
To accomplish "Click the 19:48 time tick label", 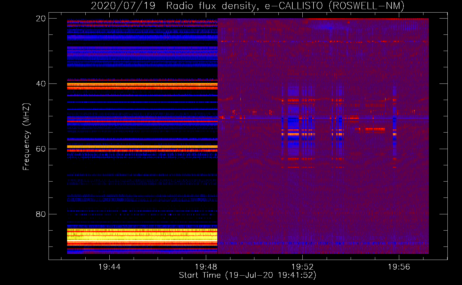I will click(x=206, y=267).
